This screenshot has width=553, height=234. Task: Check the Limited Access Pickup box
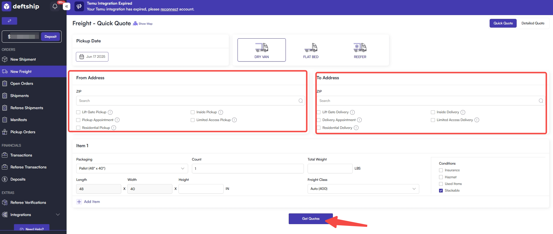coord(192,120)
